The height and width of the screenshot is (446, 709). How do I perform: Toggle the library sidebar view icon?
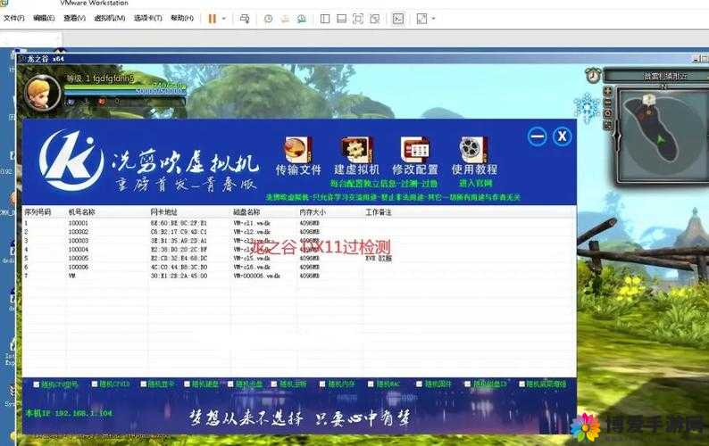pyautogui.click(x=325, y=19)
